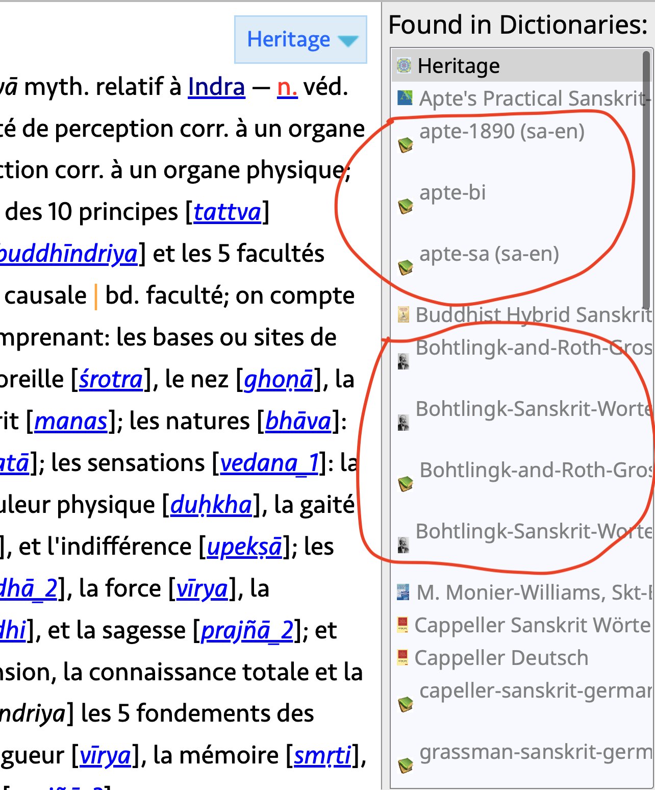655x790 pixels.
Task: Open the bhāva link
Action: (x=298, y=422)
